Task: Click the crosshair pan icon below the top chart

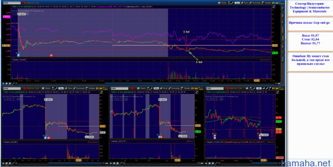Action: (x=3, y=84)
